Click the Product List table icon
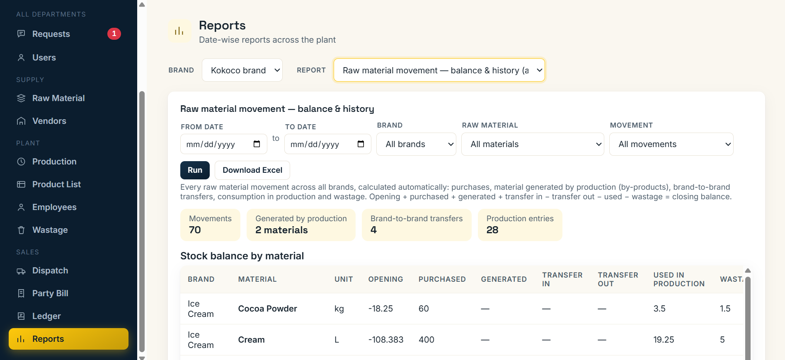785x360 pixels. point(21,184)
